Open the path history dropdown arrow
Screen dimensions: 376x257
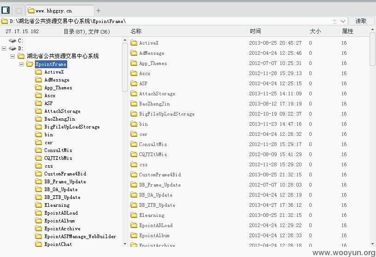343,21
